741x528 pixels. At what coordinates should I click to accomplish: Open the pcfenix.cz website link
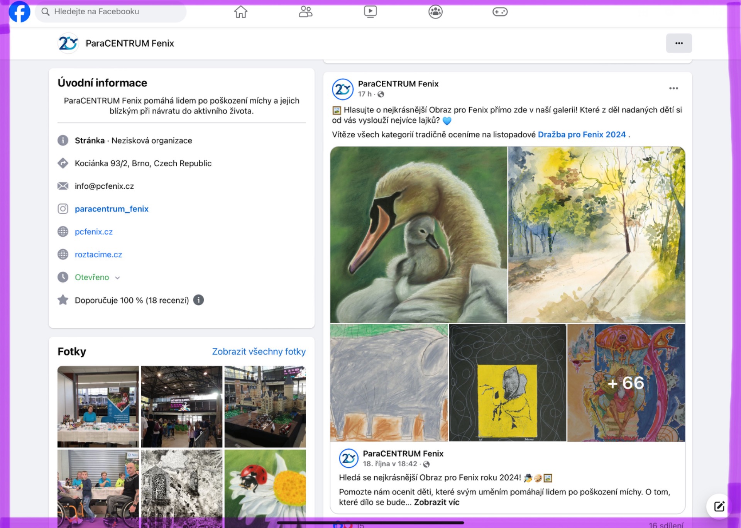[94, 232]
